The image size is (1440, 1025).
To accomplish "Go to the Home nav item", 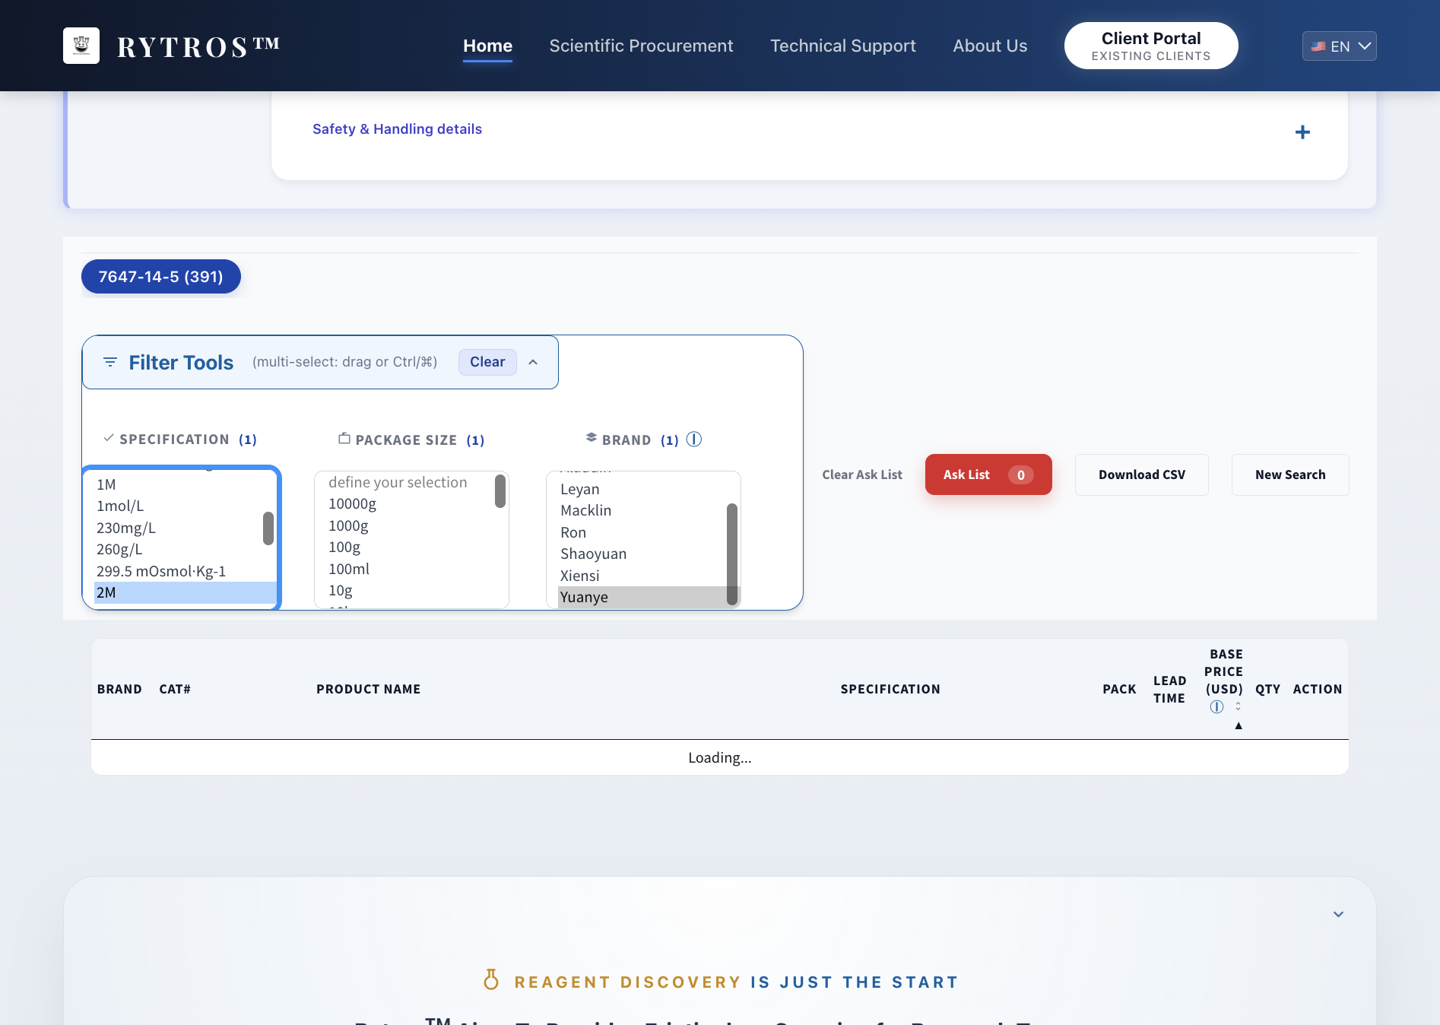I will (487, 46).
